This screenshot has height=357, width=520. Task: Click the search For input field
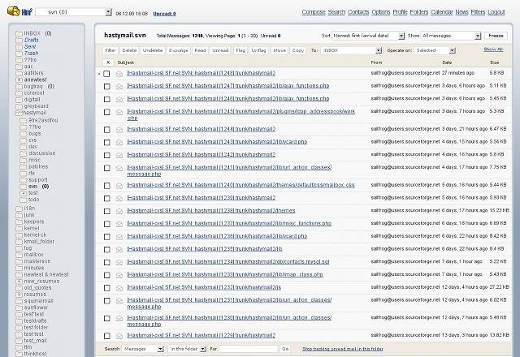249,349
